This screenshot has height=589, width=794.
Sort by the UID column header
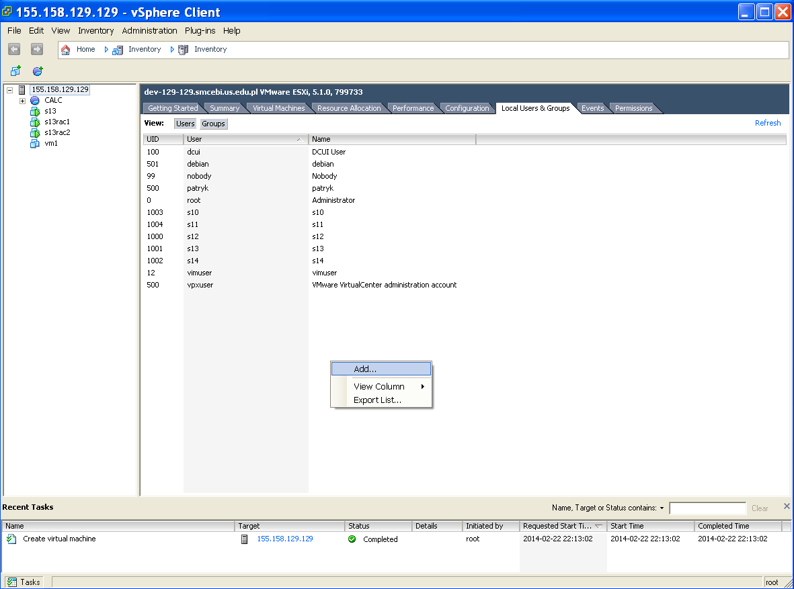click(x=163, y=139)
